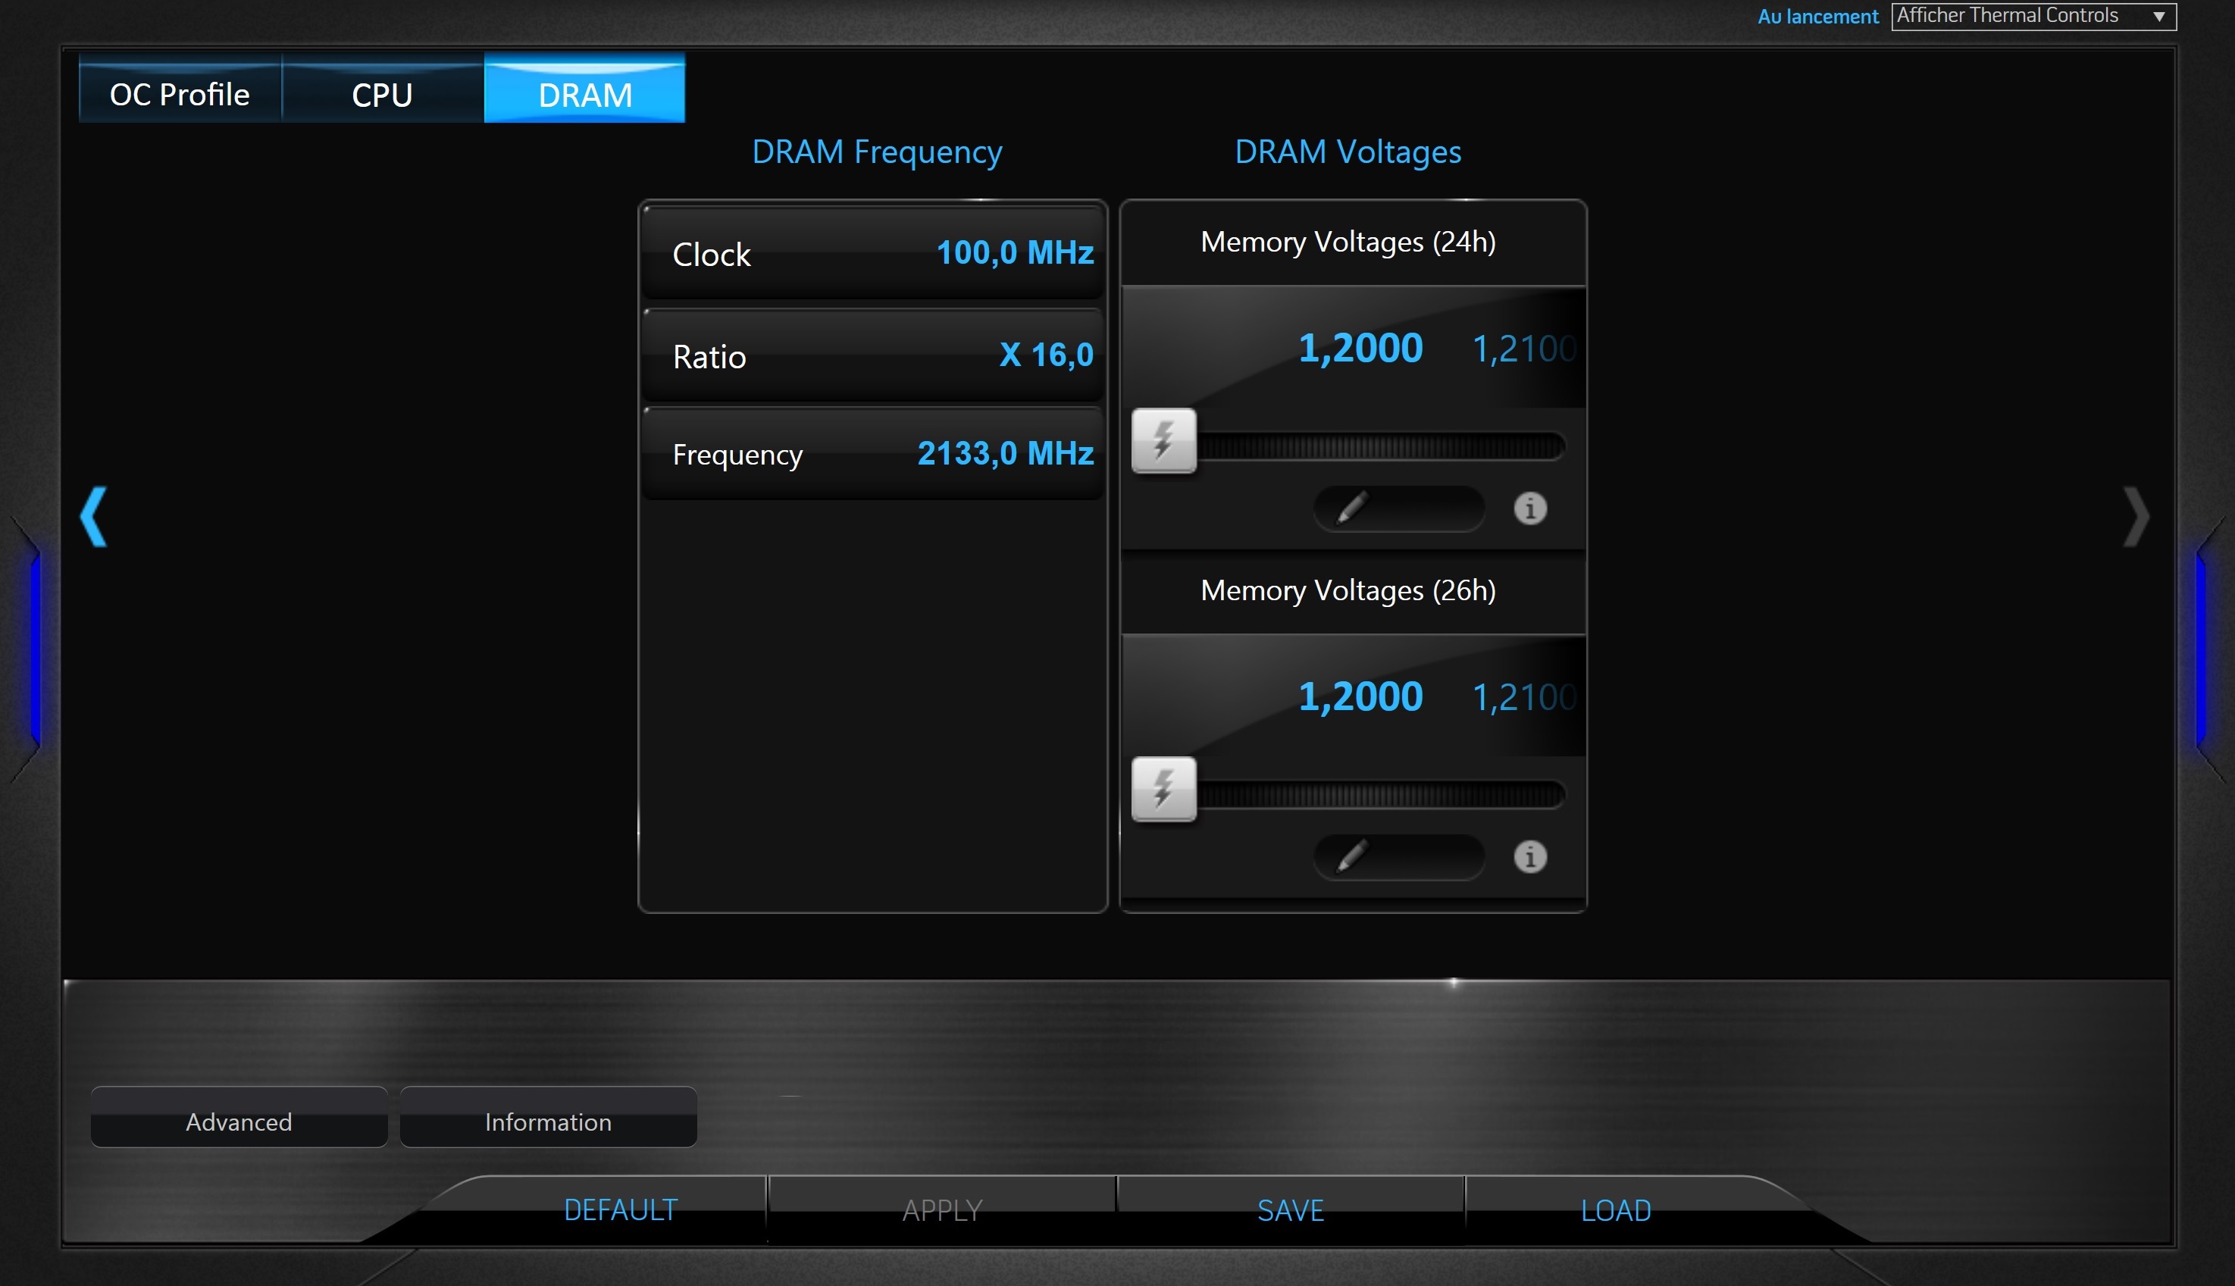Go to previous page with left chevron
Image resolution: width=2235 pixels, height=1286 pixels.
pos(94,517)
